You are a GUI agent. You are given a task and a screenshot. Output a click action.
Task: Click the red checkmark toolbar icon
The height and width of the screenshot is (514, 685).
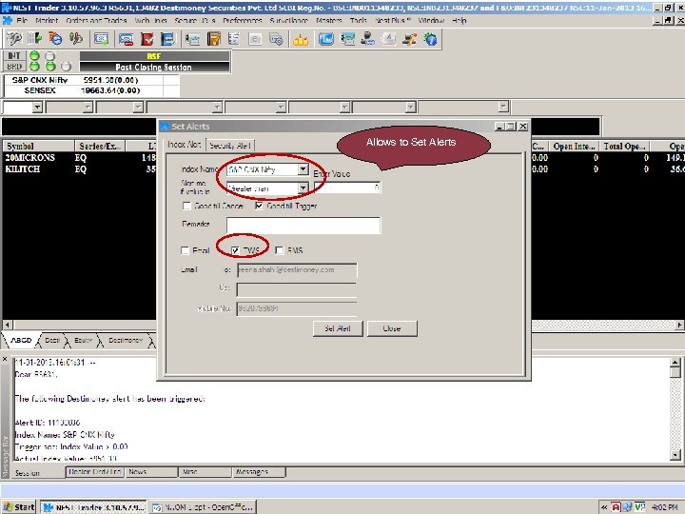(147, 39)
